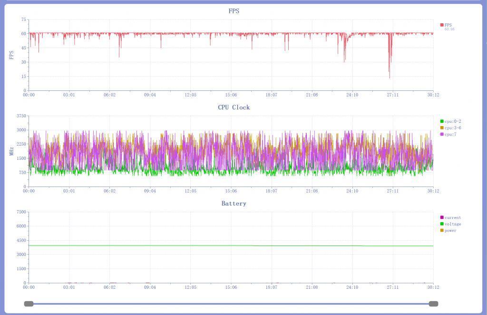Click the 60.86 value below FPS legend
Viewport: 487px width, 315px height.
449,30
